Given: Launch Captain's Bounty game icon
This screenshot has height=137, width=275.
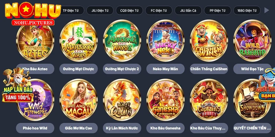Looking at the screenshot, I should point(209,100).
